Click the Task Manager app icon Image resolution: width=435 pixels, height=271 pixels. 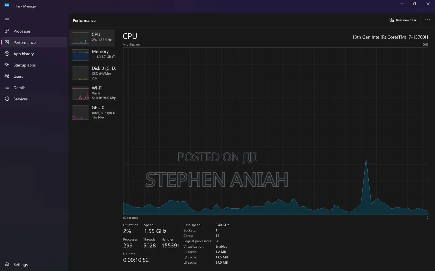pyautogui.click(x=7, y=5)
